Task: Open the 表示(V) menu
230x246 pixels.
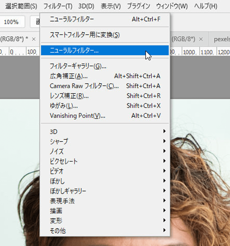Action: coord(111,6)
